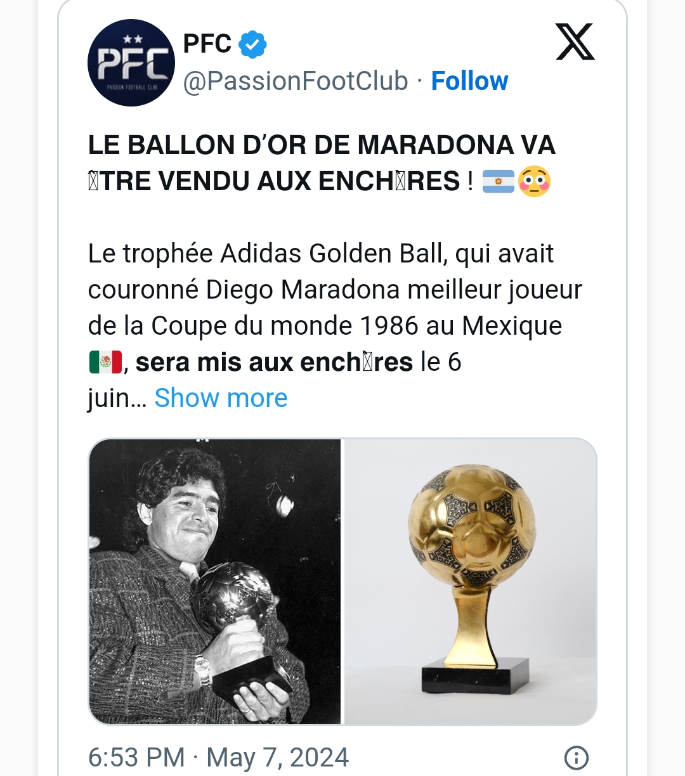Expand the tweet with Show more
Viewport: 685px width, 776px height.
pyautogui.click(x=221, y=398)
